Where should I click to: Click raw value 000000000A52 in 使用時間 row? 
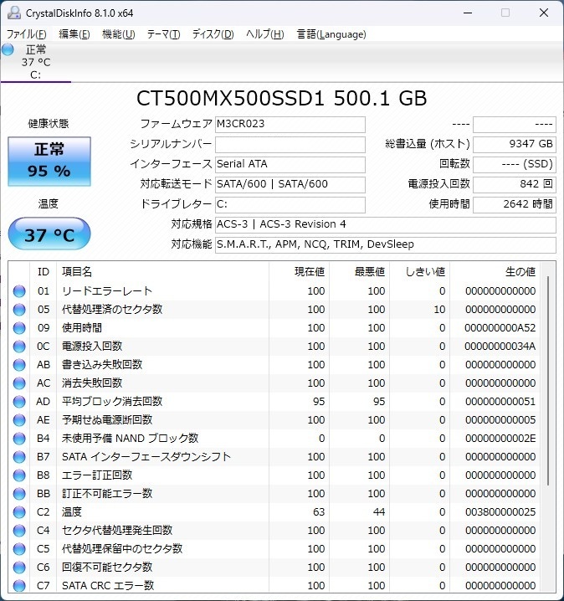tap(500, 328)
